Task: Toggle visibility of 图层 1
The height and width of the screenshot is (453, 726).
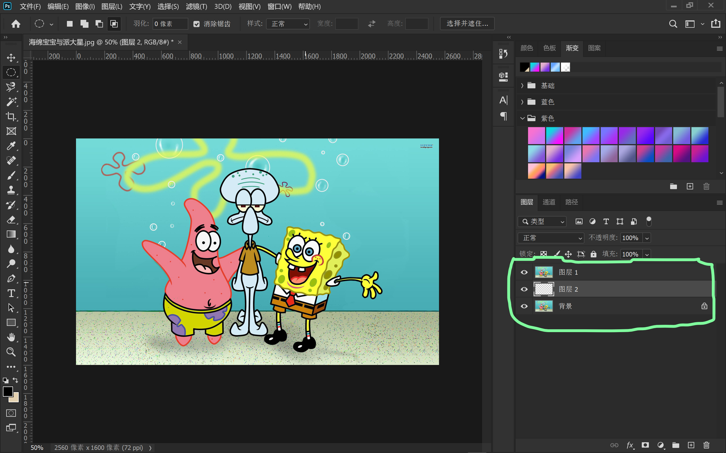Action: pyautogui.click(x=524, y=272)
